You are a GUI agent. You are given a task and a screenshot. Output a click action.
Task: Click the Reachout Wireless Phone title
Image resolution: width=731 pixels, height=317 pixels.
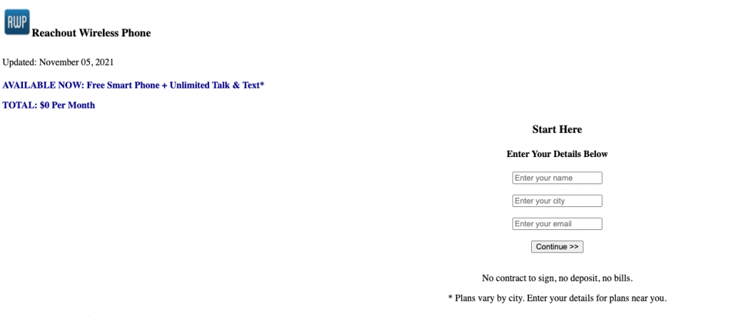pos(91,33)
